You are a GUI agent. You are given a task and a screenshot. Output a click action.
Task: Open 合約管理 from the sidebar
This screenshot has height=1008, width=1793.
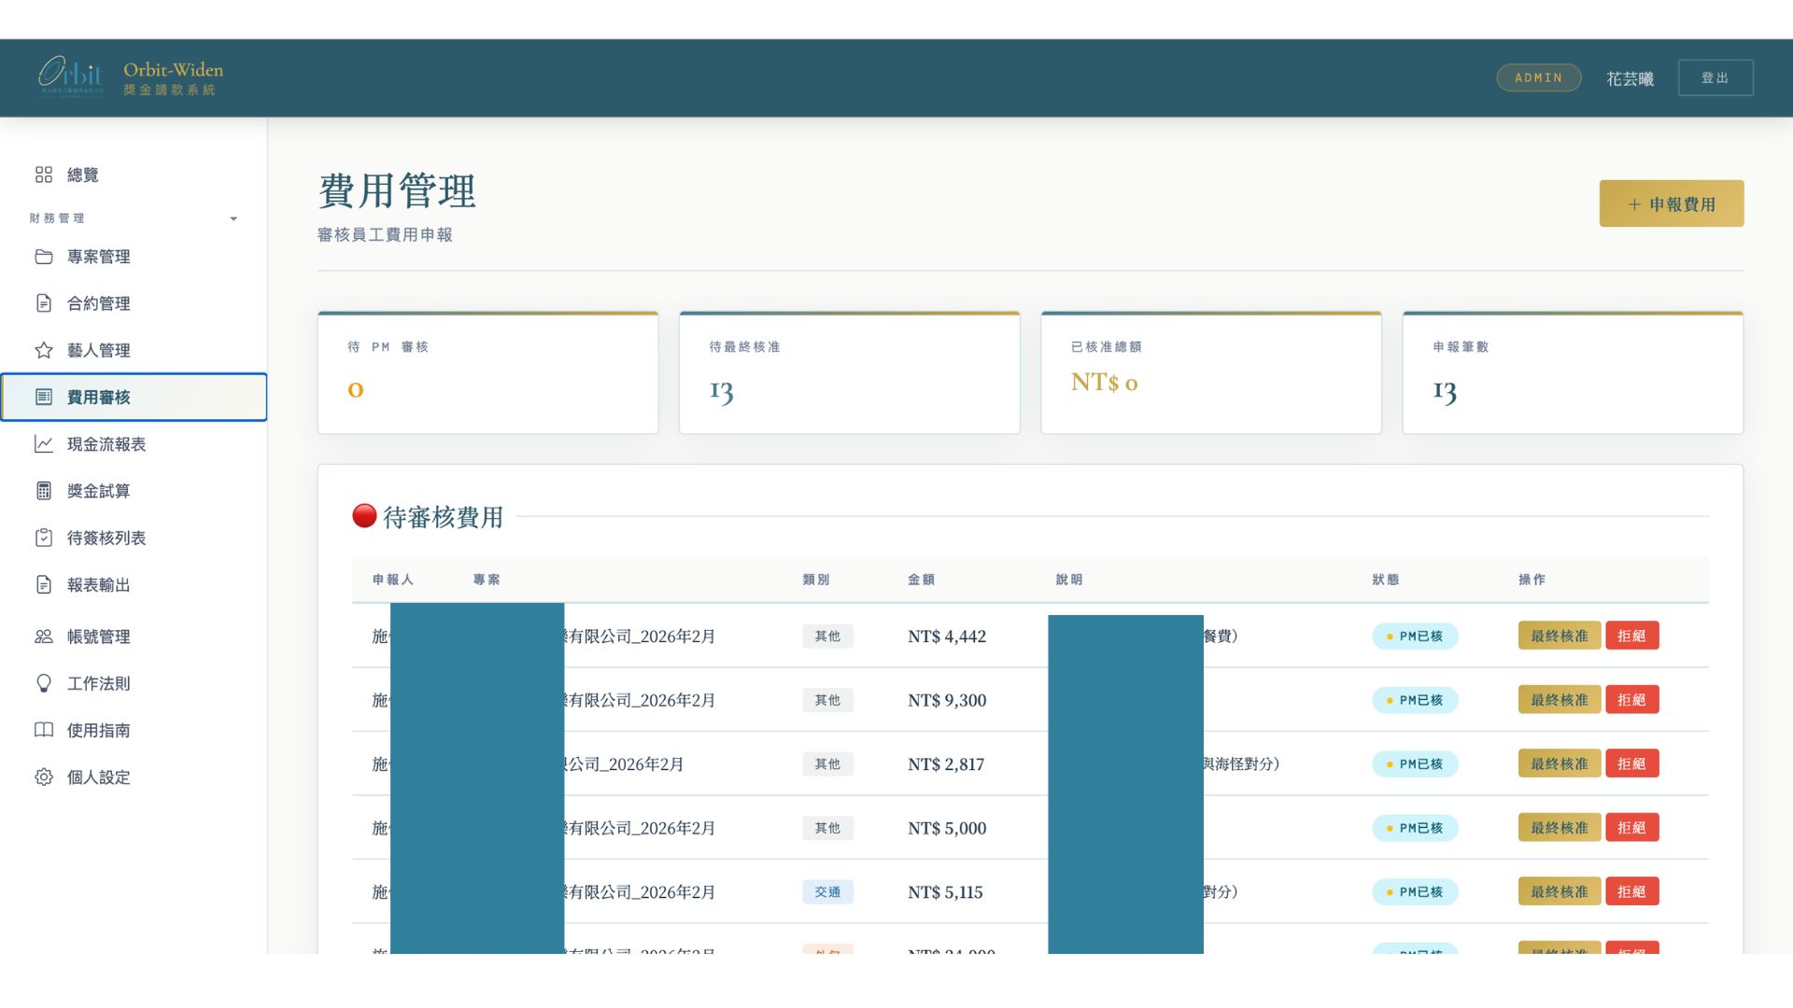click(99, 303)
